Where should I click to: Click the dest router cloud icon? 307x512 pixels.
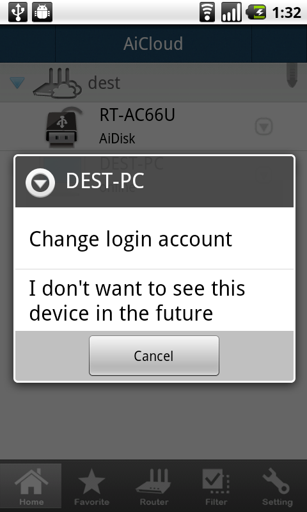point(58,83)
